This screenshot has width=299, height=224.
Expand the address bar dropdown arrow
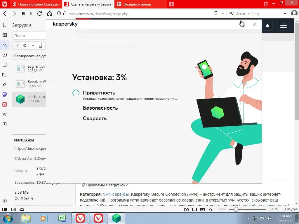(222, 13)
